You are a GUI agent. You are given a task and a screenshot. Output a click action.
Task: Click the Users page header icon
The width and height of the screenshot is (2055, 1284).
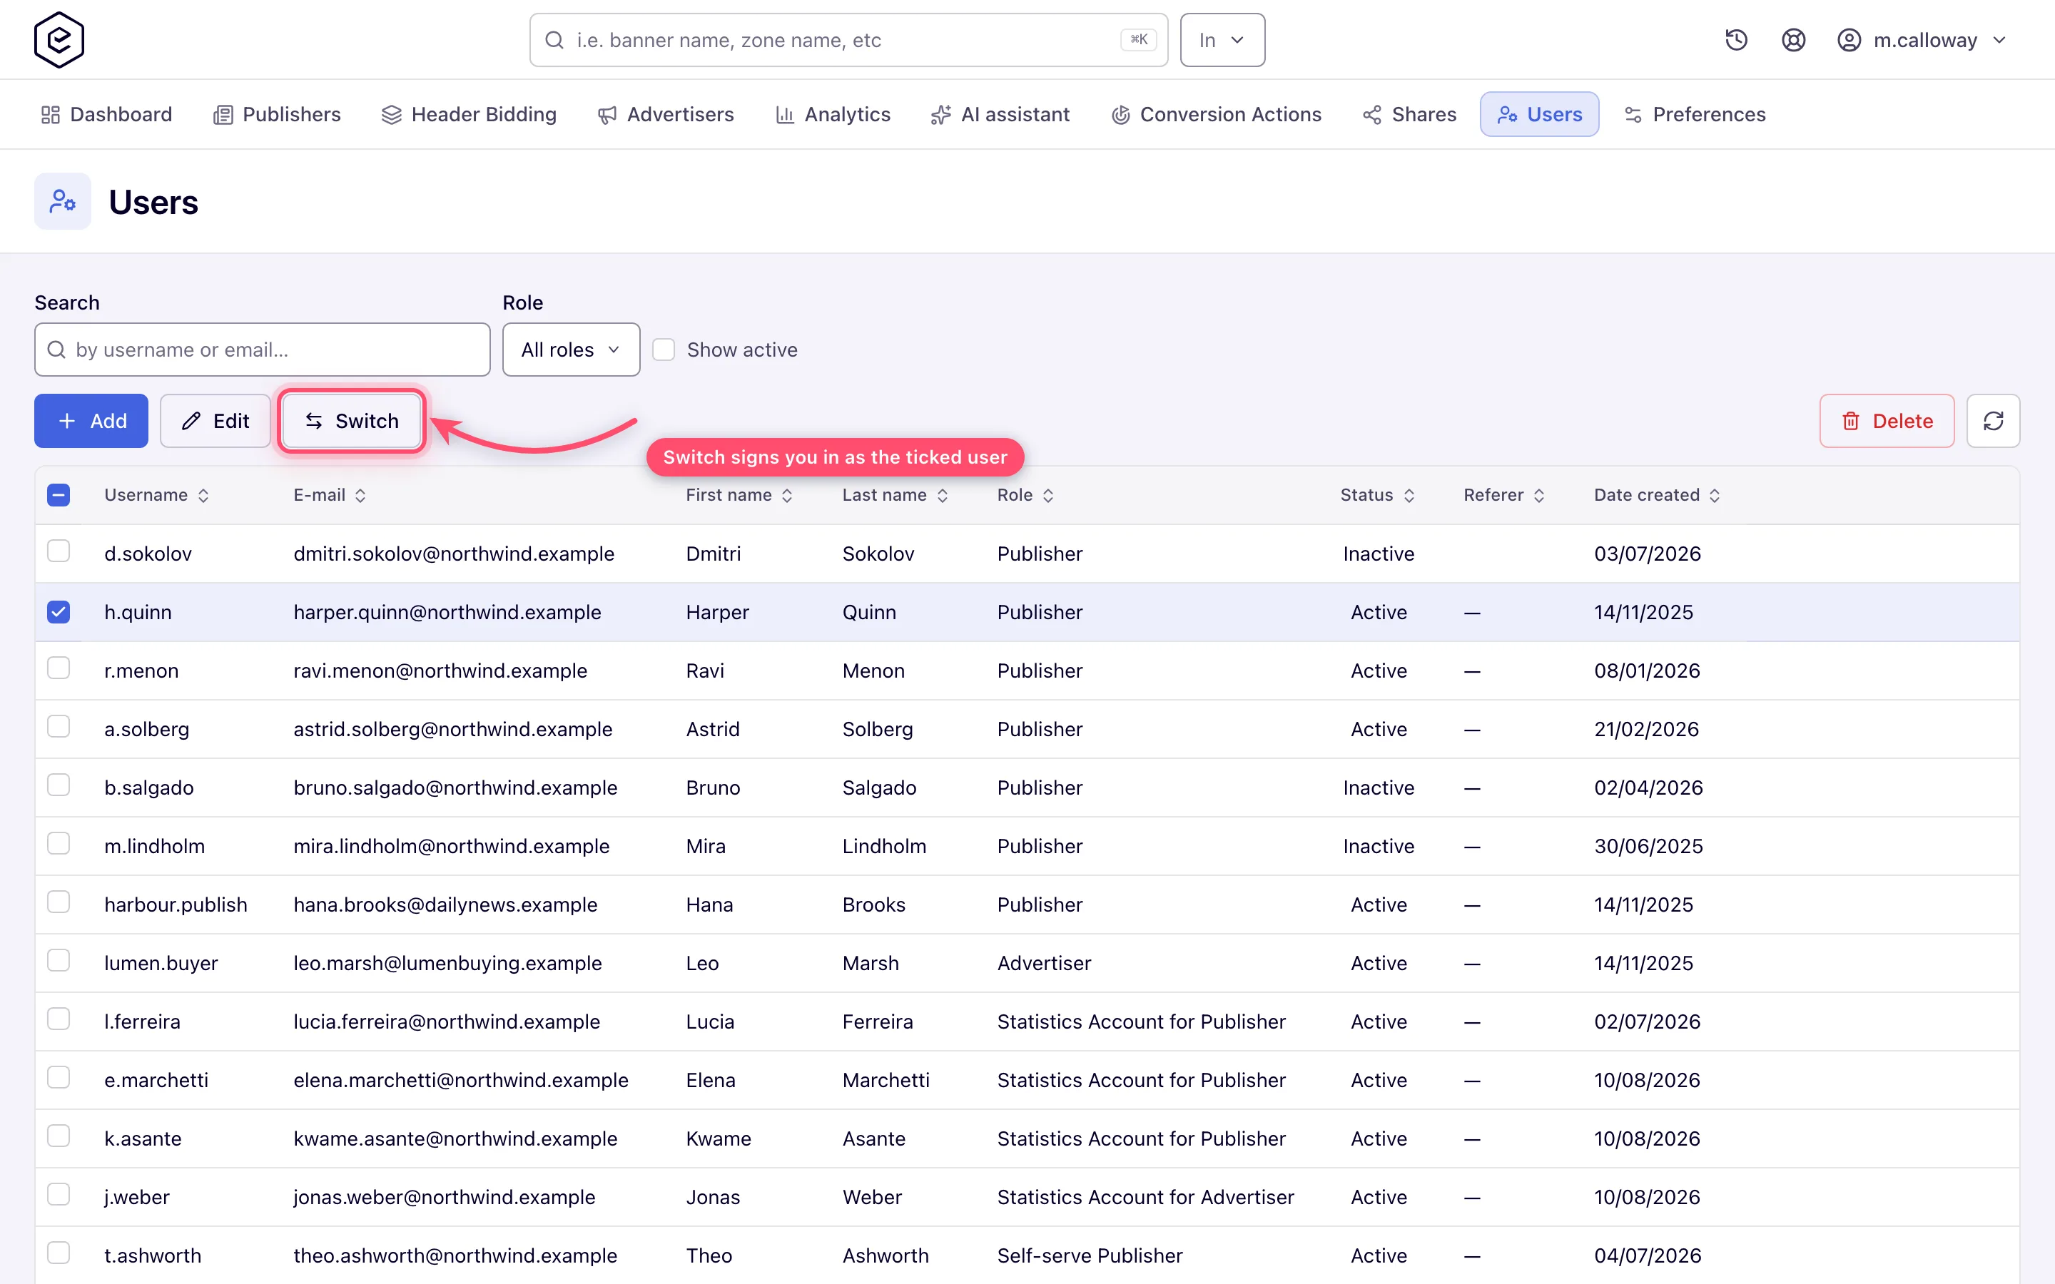coord(63,201)
